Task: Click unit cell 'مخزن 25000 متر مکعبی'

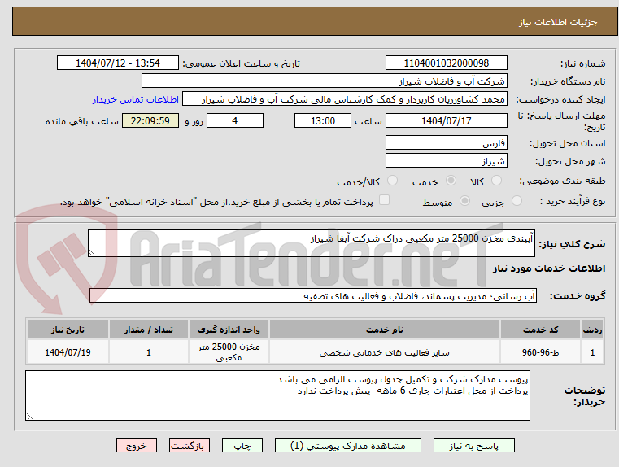Action: pos(229,352)
